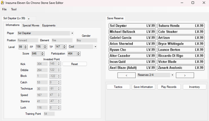
Task: Adjust the FP stepper arrows
Action: (x=45, y=47)
